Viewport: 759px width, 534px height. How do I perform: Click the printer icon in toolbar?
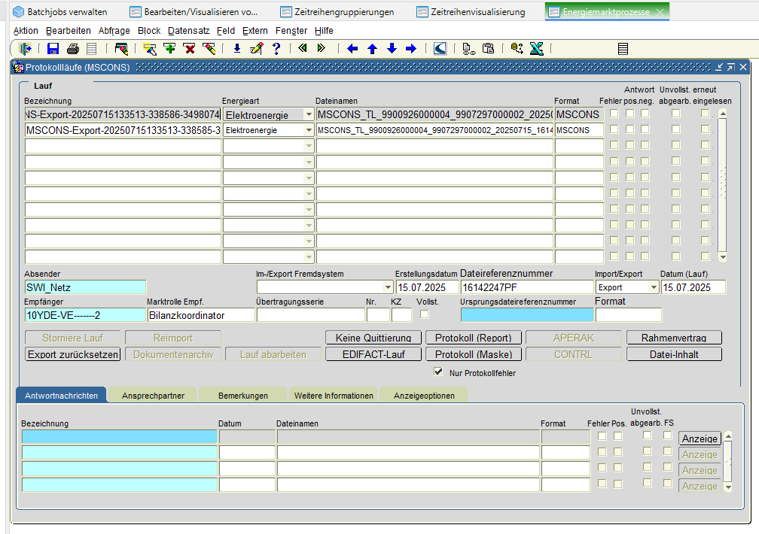coord(72,49)
